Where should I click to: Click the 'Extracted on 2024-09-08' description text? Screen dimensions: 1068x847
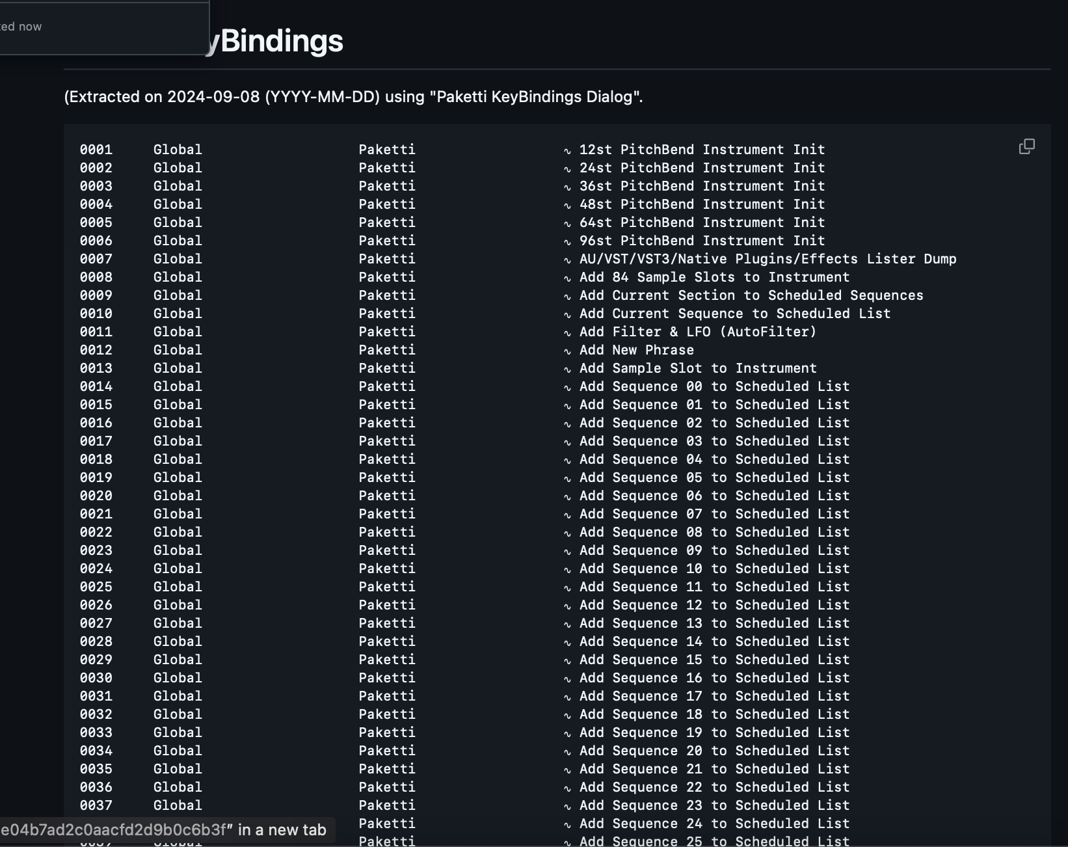353,97
